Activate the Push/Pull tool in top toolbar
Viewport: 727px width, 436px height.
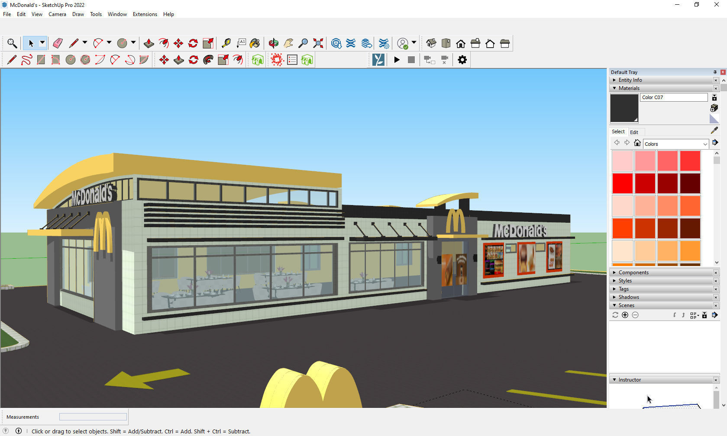(149, 43)
